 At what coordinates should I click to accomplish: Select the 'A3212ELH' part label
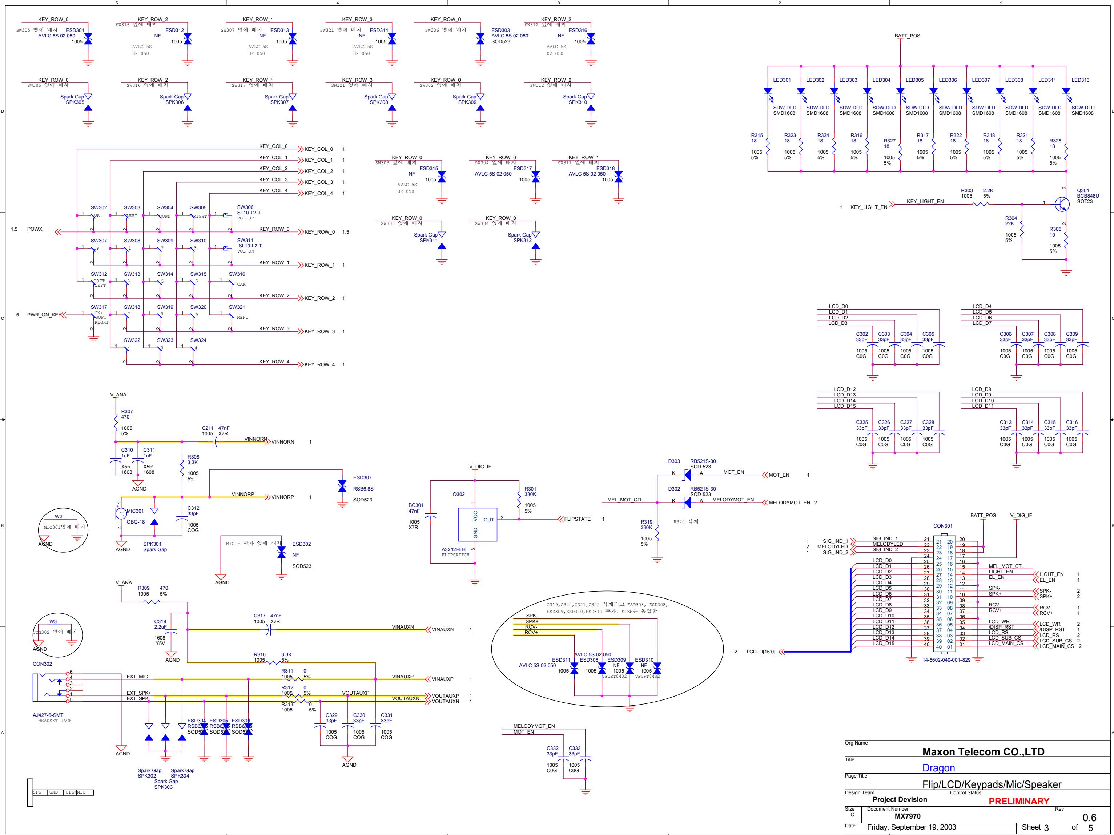pyautogui.click(x=454, y=549)
